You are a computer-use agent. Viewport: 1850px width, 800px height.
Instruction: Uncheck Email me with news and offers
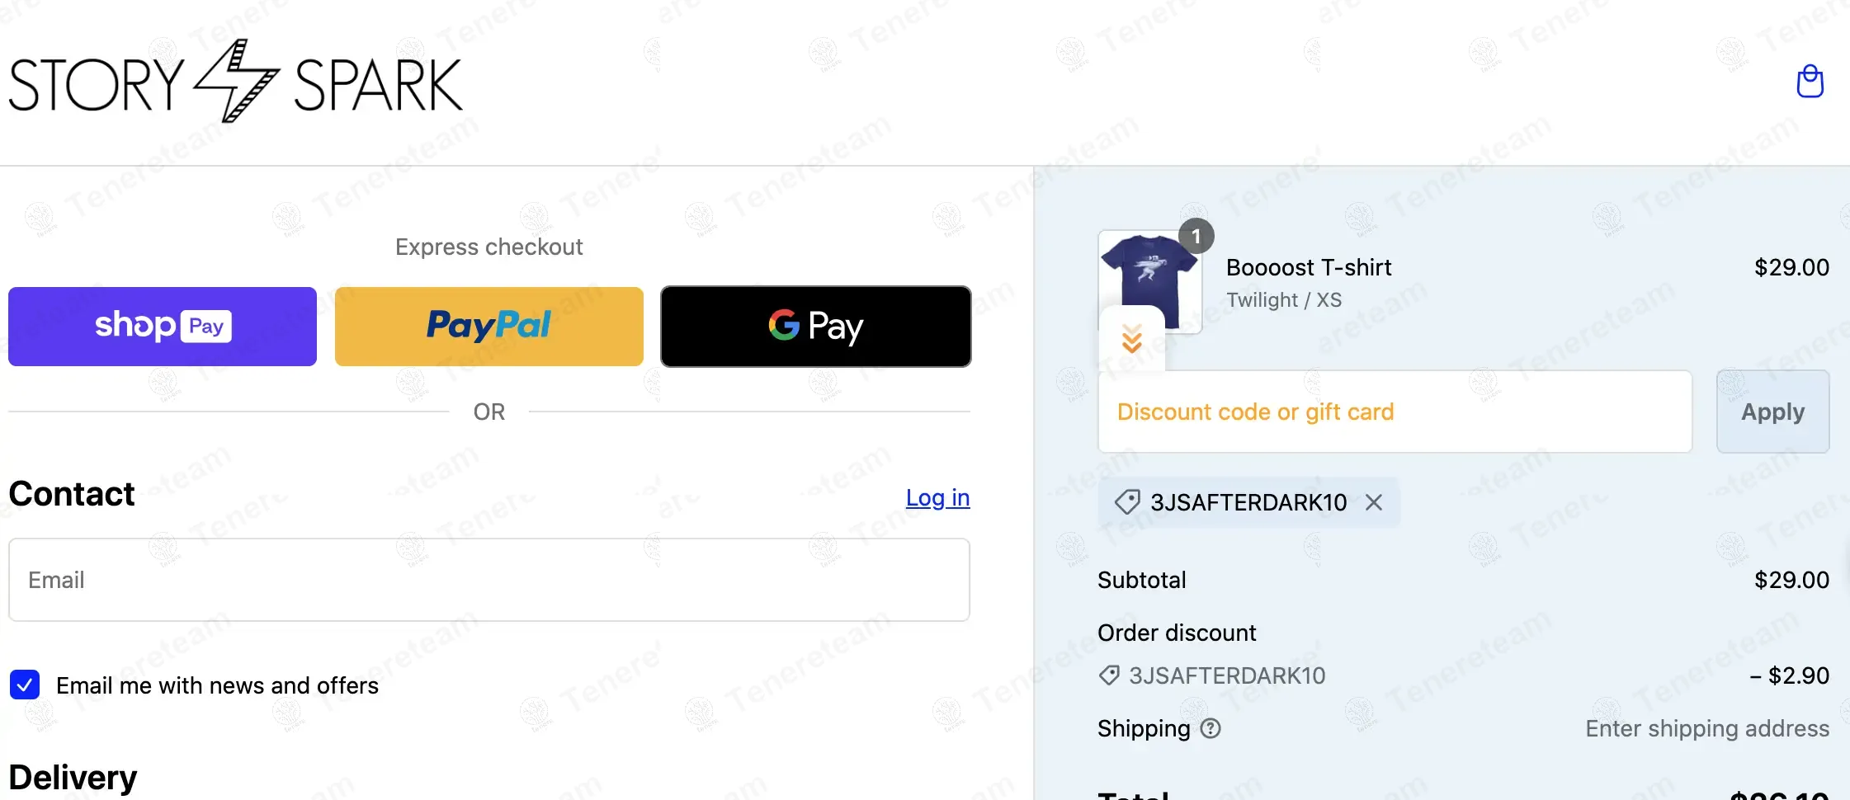click(x=25, y=685)
